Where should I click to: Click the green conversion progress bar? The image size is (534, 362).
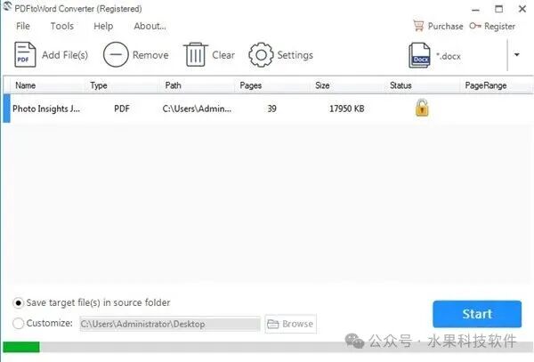coord(21,347)
